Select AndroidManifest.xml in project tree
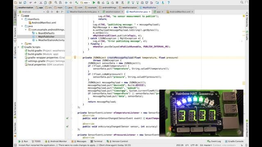The width and height of the screenshot is (262, 147). coord(42,23)
